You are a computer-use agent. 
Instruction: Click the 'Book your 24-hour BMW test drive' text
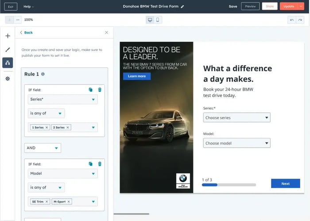point(228,92)
